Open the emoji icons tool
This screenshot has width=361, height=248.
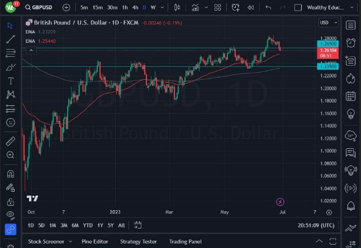tap(11, 122)
